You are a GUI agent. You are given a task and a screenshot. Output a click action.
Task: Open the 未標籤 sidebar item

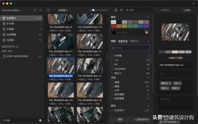pos(21,29)
